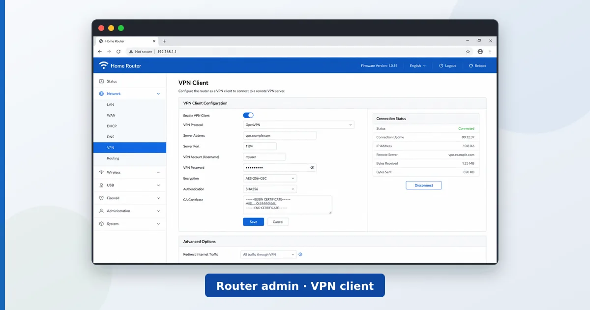This screenshot has width=590, height=310.
Task: Click the Wireless wifi icon in the sidebar
Action: click(101, 173)
